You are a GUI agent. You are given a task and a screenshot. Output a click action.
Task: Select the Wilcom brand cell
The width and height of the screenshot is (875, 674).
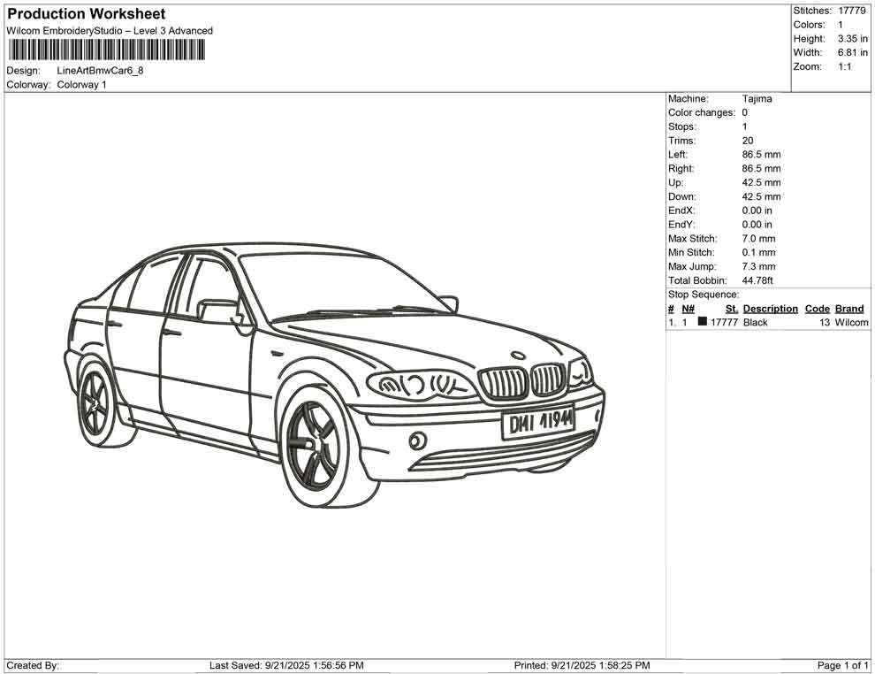(x=851, y=322)
